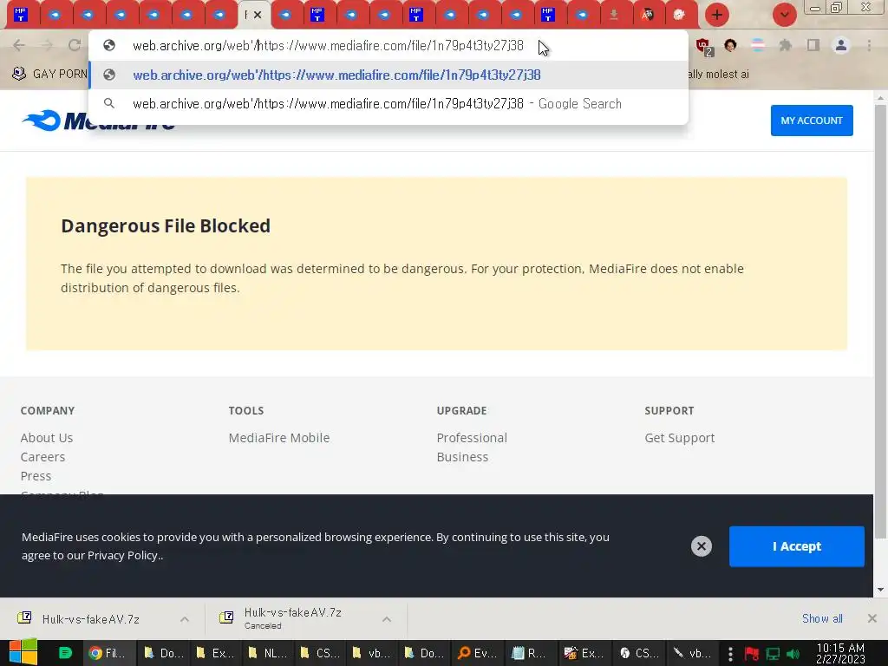Choose the Google Search suggestion row
Viewport: 888px width, 666px height.
pyautogui.click(x=388, y=104)
